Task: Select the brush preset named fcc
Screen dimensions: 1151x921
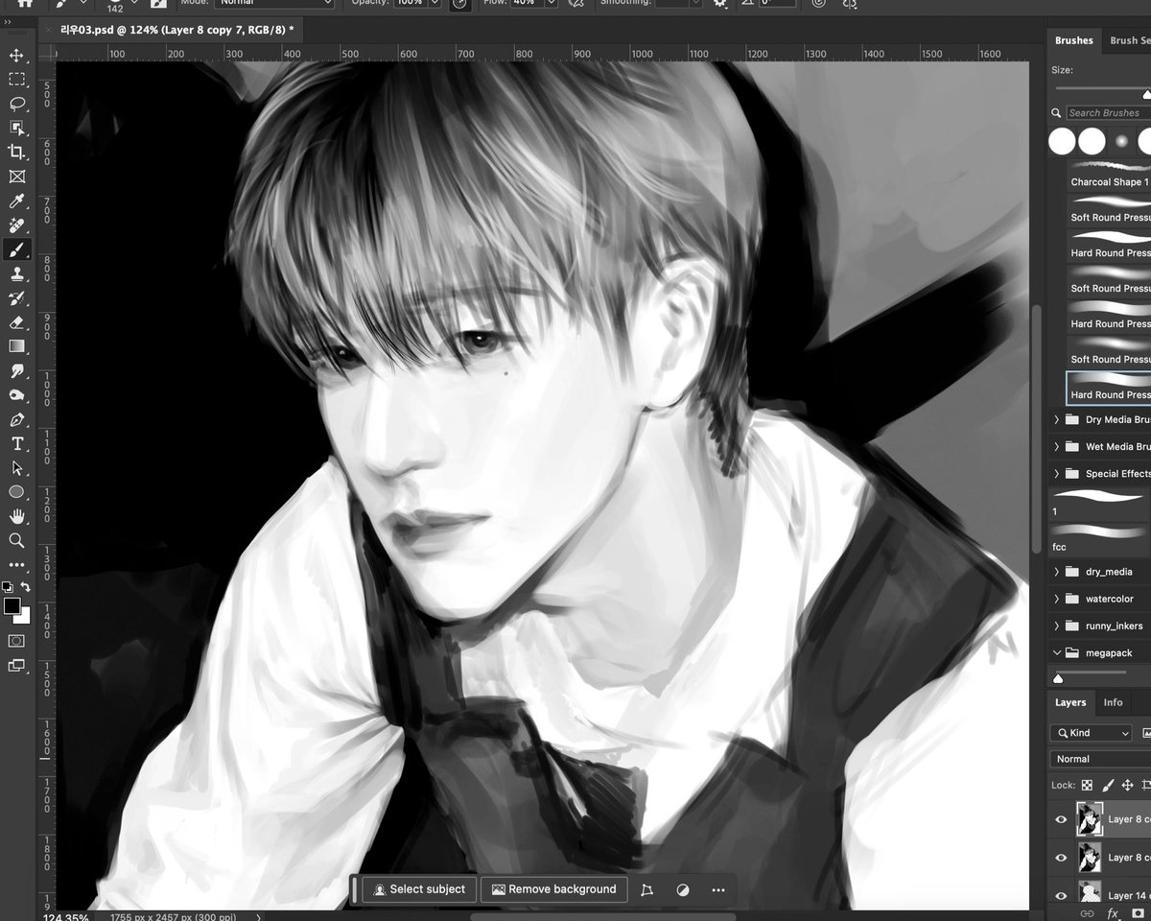Action: pos(1100,536)
